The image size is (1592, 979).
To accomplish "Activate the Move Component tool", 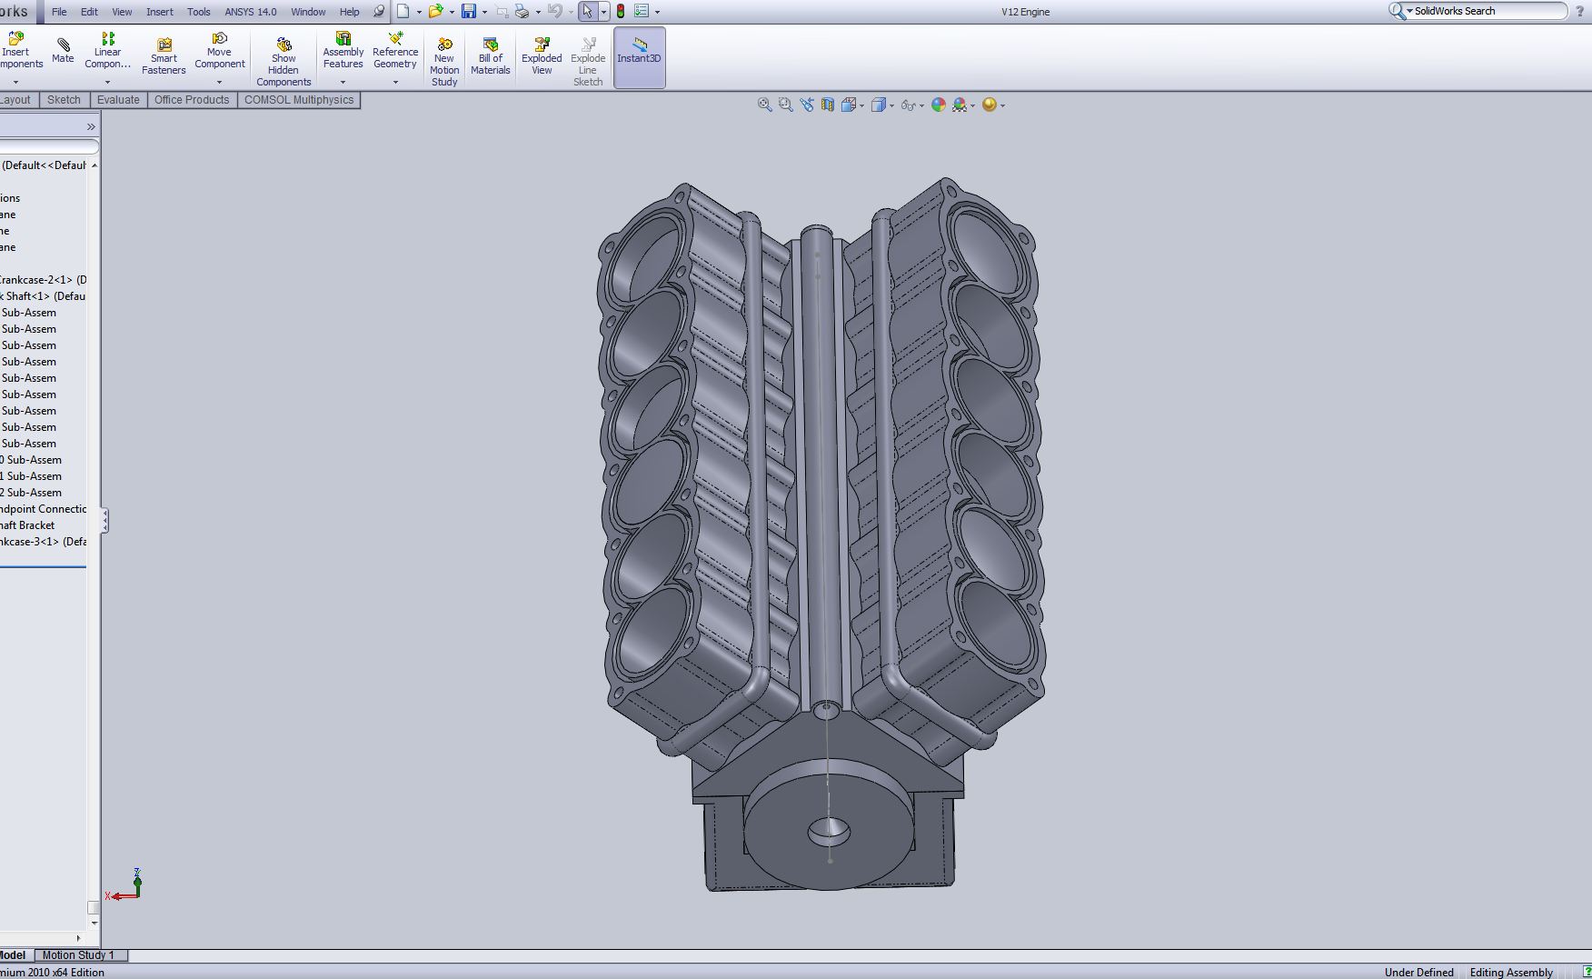I will click(x=220, y=51).
